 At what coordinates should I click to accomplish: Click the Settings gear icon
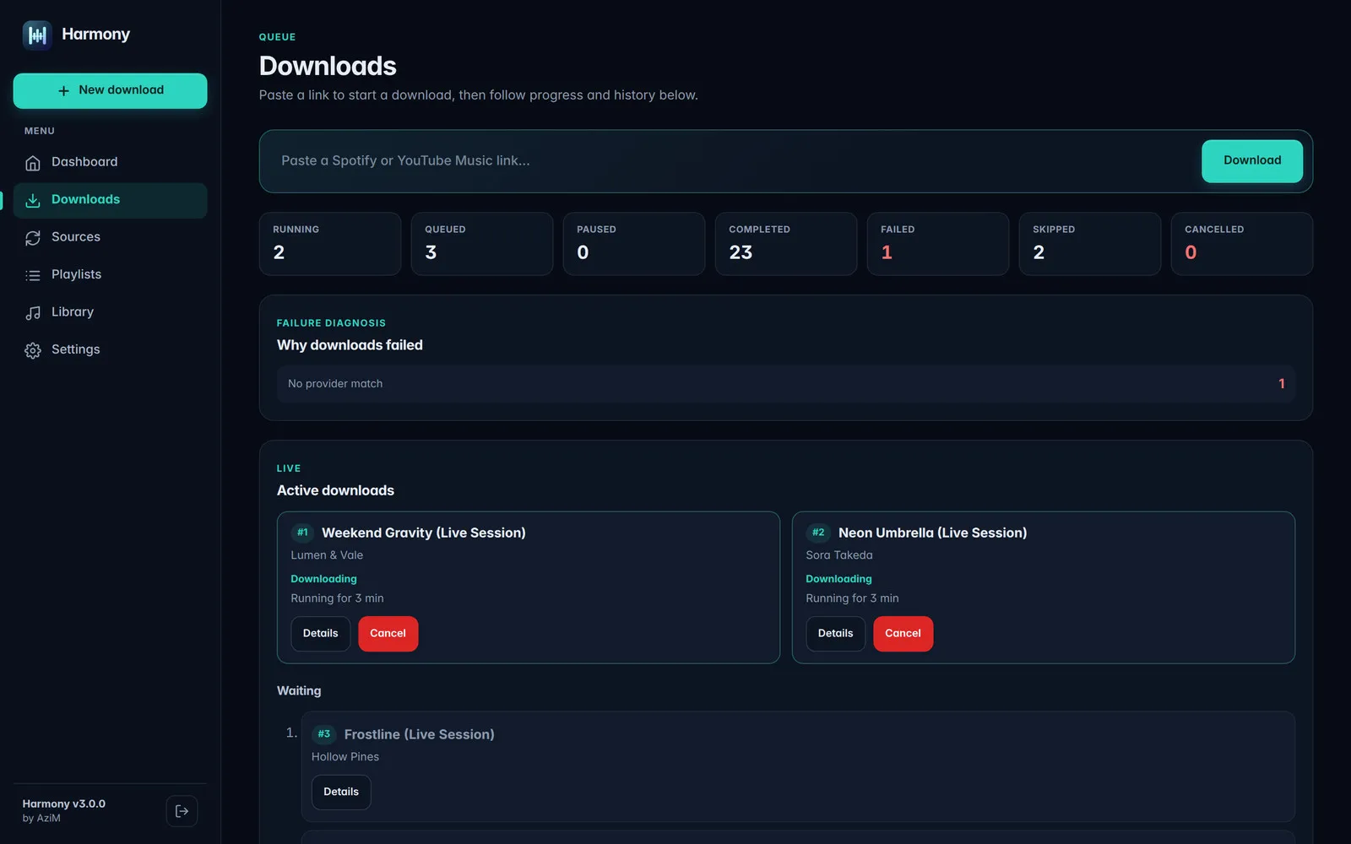point(33,350)
